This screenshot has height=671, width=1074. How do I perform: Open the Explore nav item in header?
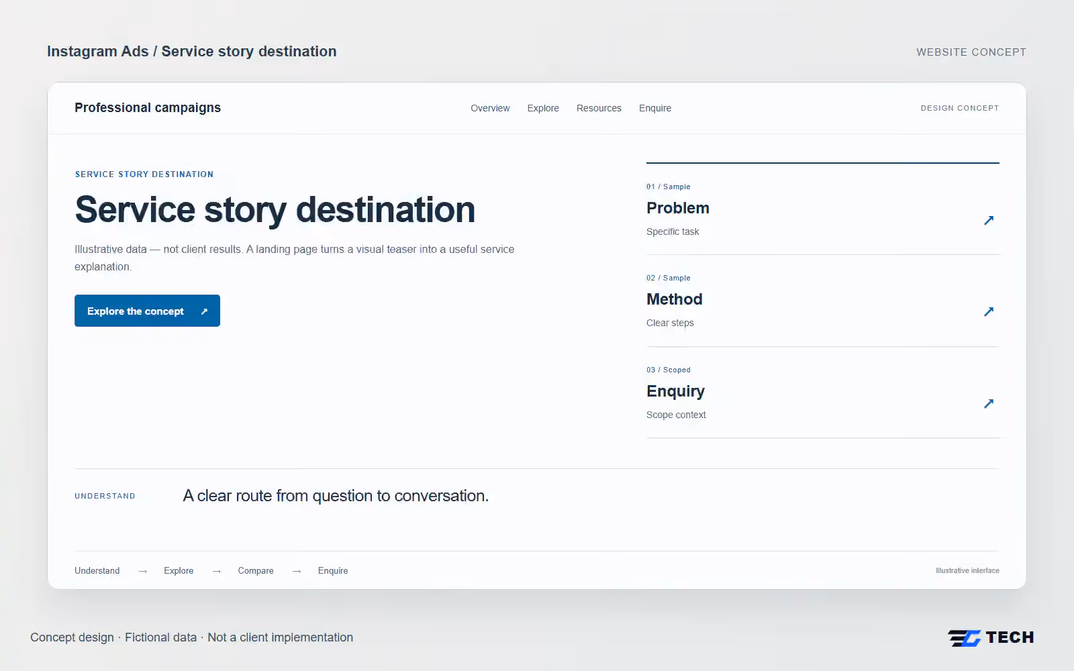[x=543, y=108]
